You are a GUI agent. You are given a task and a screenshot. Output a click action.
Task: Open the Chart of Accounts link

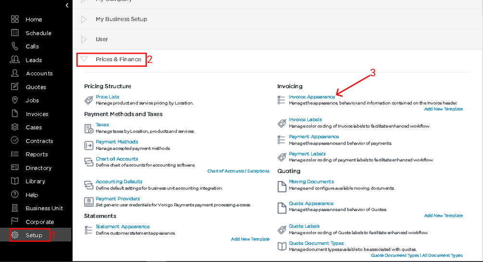[x=117, y=159]
